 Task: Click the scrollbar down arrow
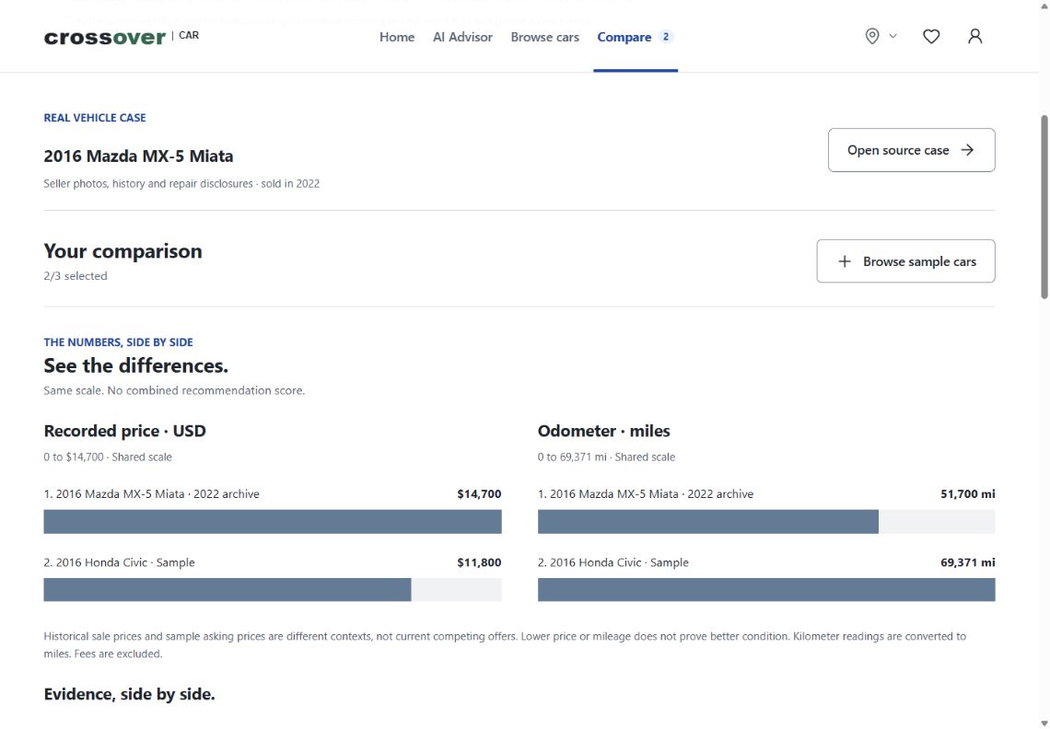pyautogui.click(x=1044, y=723)
